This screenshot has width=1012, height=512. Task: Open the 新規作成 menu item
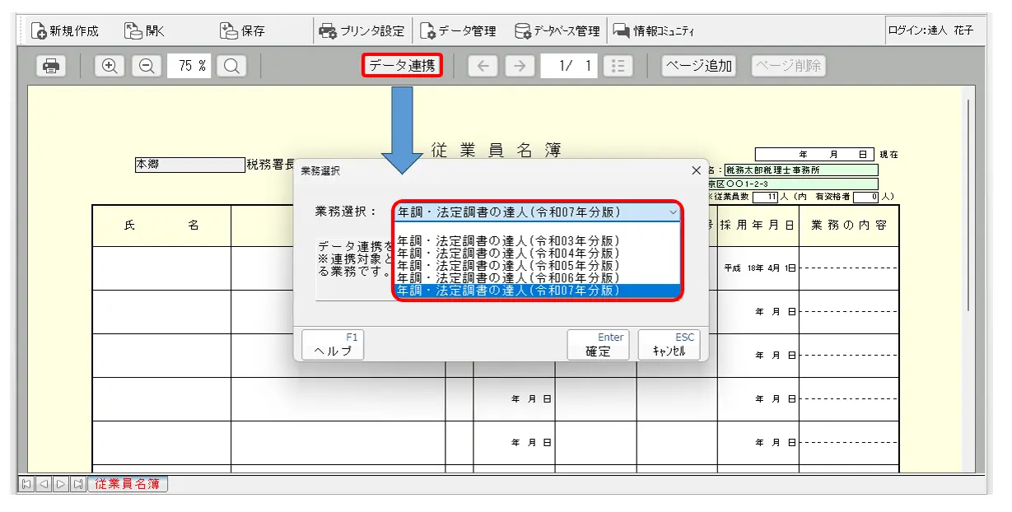click(65, 31)
